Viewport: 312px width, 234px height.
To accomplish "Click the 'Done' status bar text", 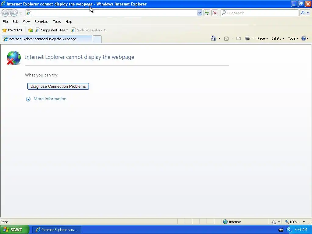I will pyautogui.click(x=4, y=222).
